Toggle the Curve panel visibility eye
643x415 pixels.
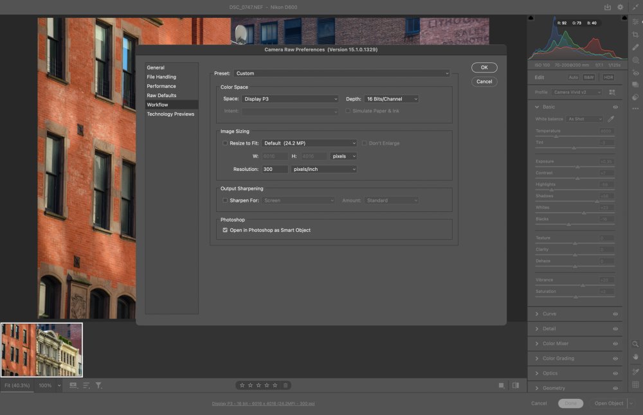(615, 313)
